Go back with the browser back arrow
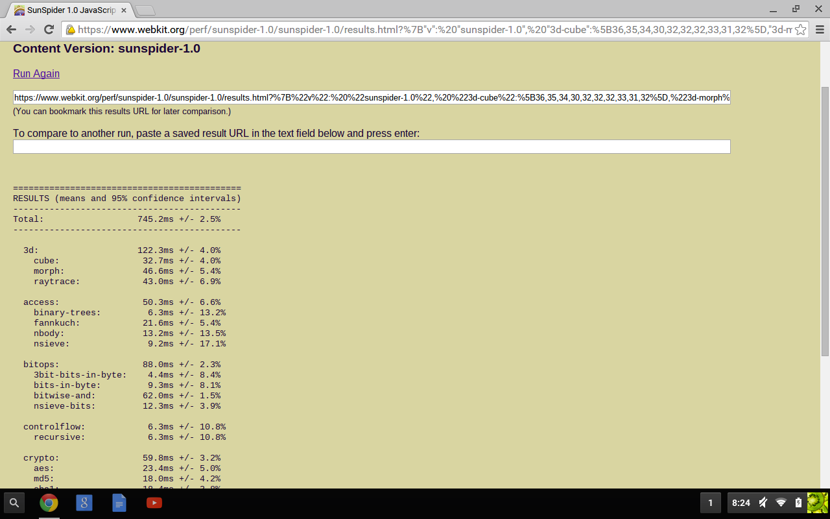Image resolution: width=830 pixels, height=519 pixels. click(x=11, y=29)
